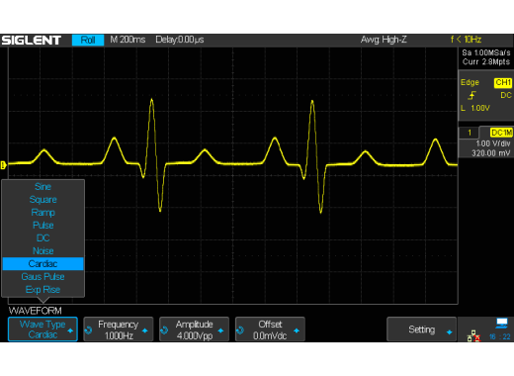Click the CH1 trigger source badge

(503, 82)
